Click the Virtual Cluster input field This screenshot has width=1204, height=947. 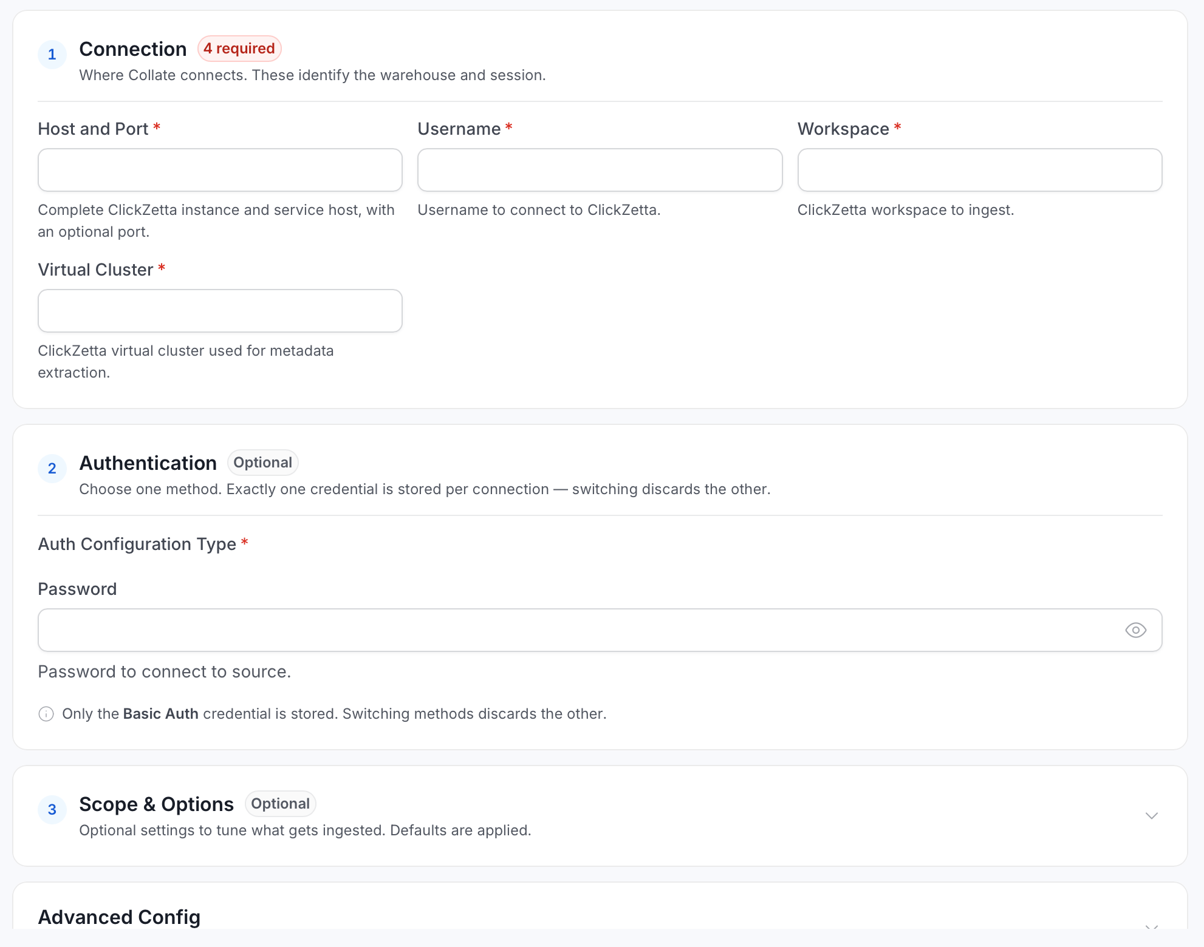[x=220, y=311]
